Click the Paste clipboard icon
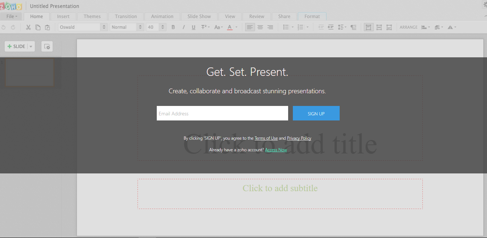Image resolution: width=487 pixels, height=238 pixels. click(x=48, y=27)
